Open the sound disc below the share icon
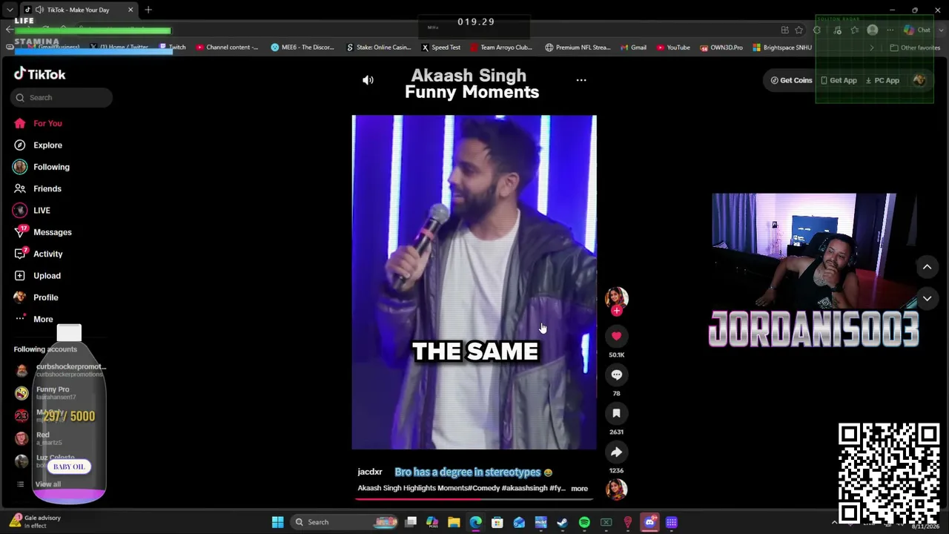 616,489
